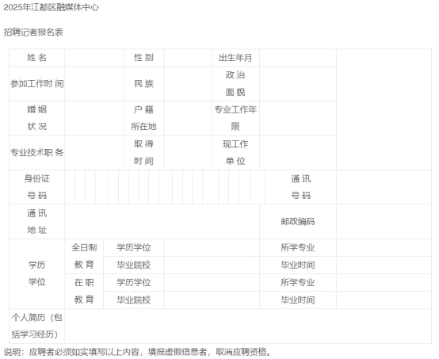Click the 全日制教育 毕业院校 empty cell
The image size is (439, 359).
pos(212,265)
